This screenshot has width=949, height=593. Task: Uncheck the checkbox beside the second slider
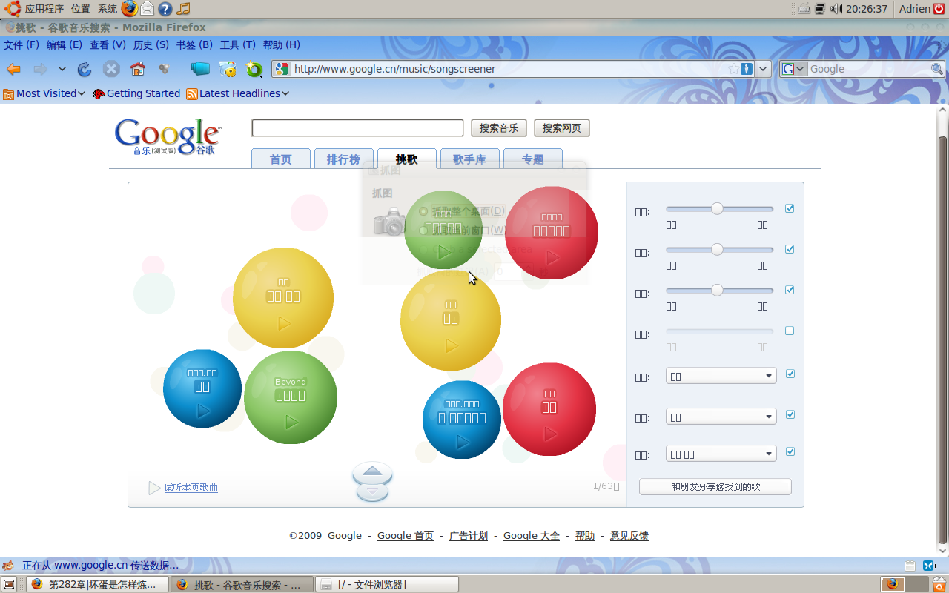(790, 249)
